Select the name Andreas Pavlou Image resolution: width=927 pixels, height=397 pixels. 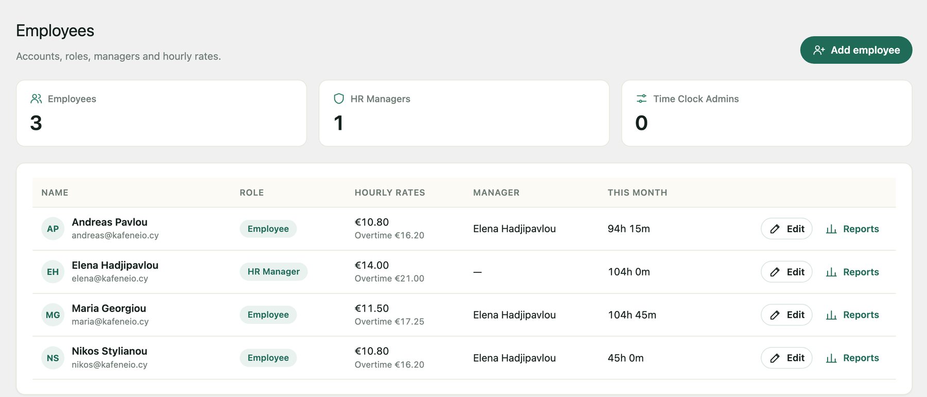tap(110, 222)
